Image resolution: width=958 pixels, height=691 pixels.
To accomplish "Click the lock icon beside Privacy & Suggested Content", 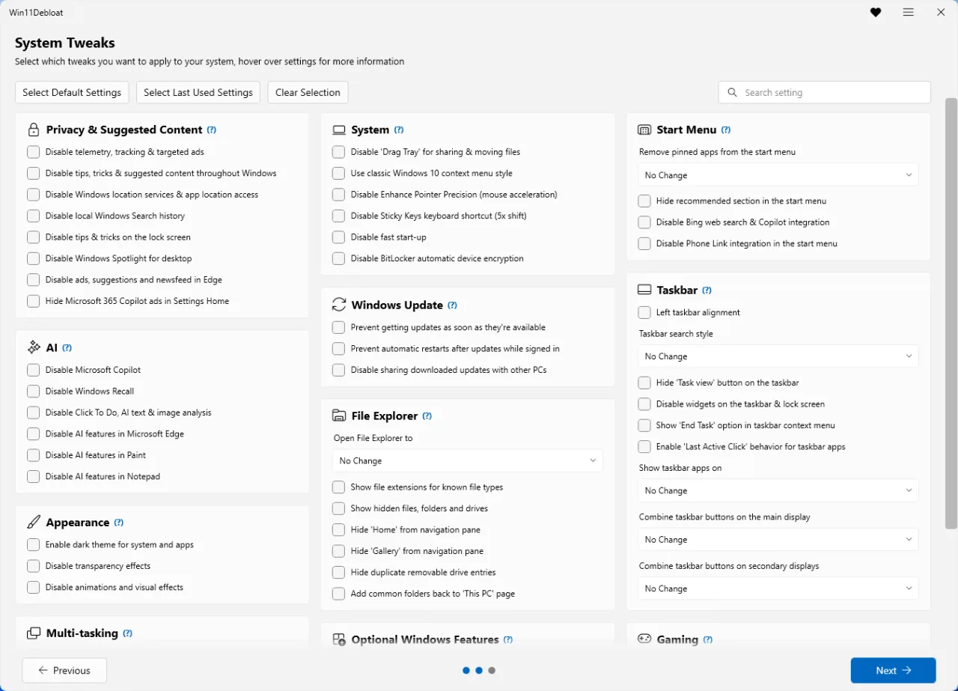I will click(33, 129).
